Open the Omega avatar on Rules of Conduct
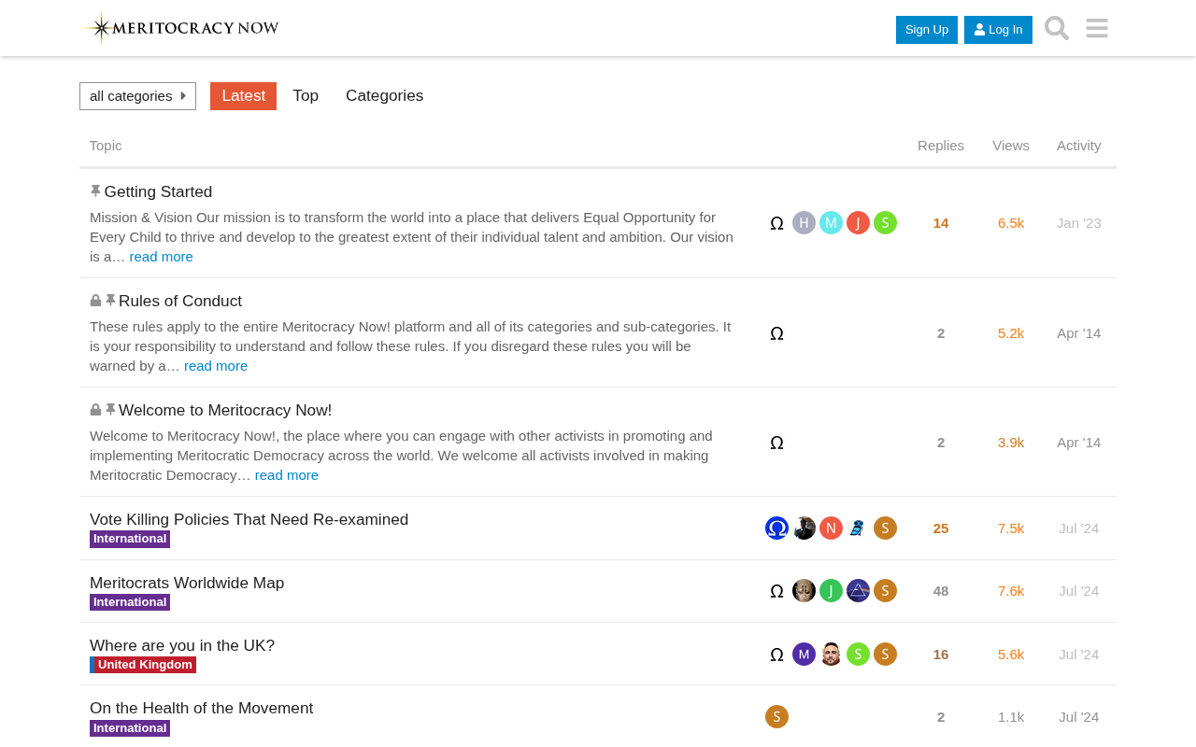1196x747 pixels. [776, 333]
